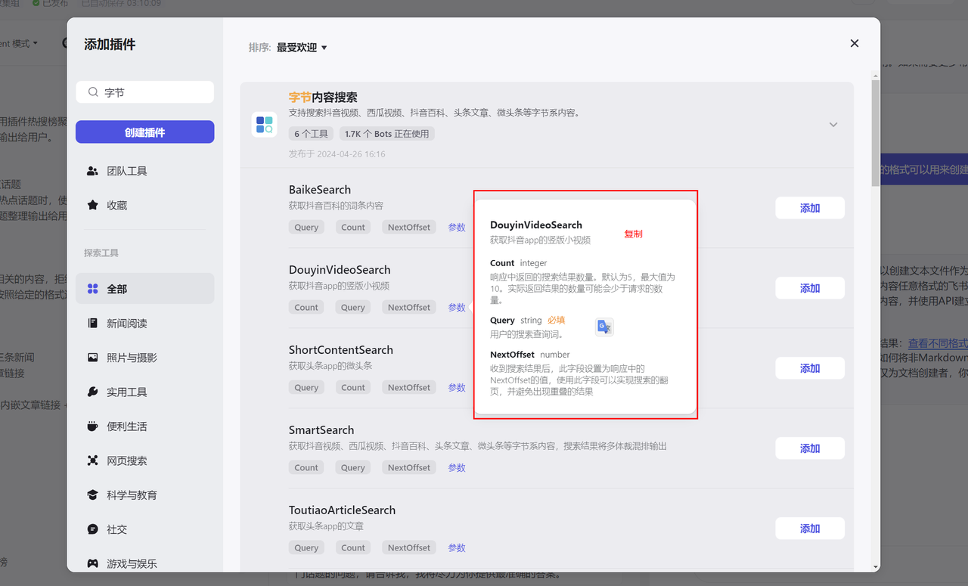Add the DouyinVideoSearch tool
968x586 pixels.
pos(810,288)
